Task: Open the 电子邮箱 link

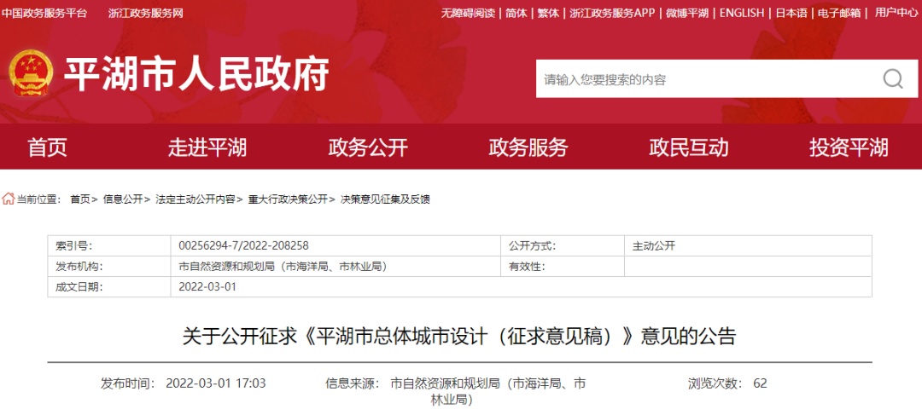Action: pyautogui.click(x=839, y=13)
